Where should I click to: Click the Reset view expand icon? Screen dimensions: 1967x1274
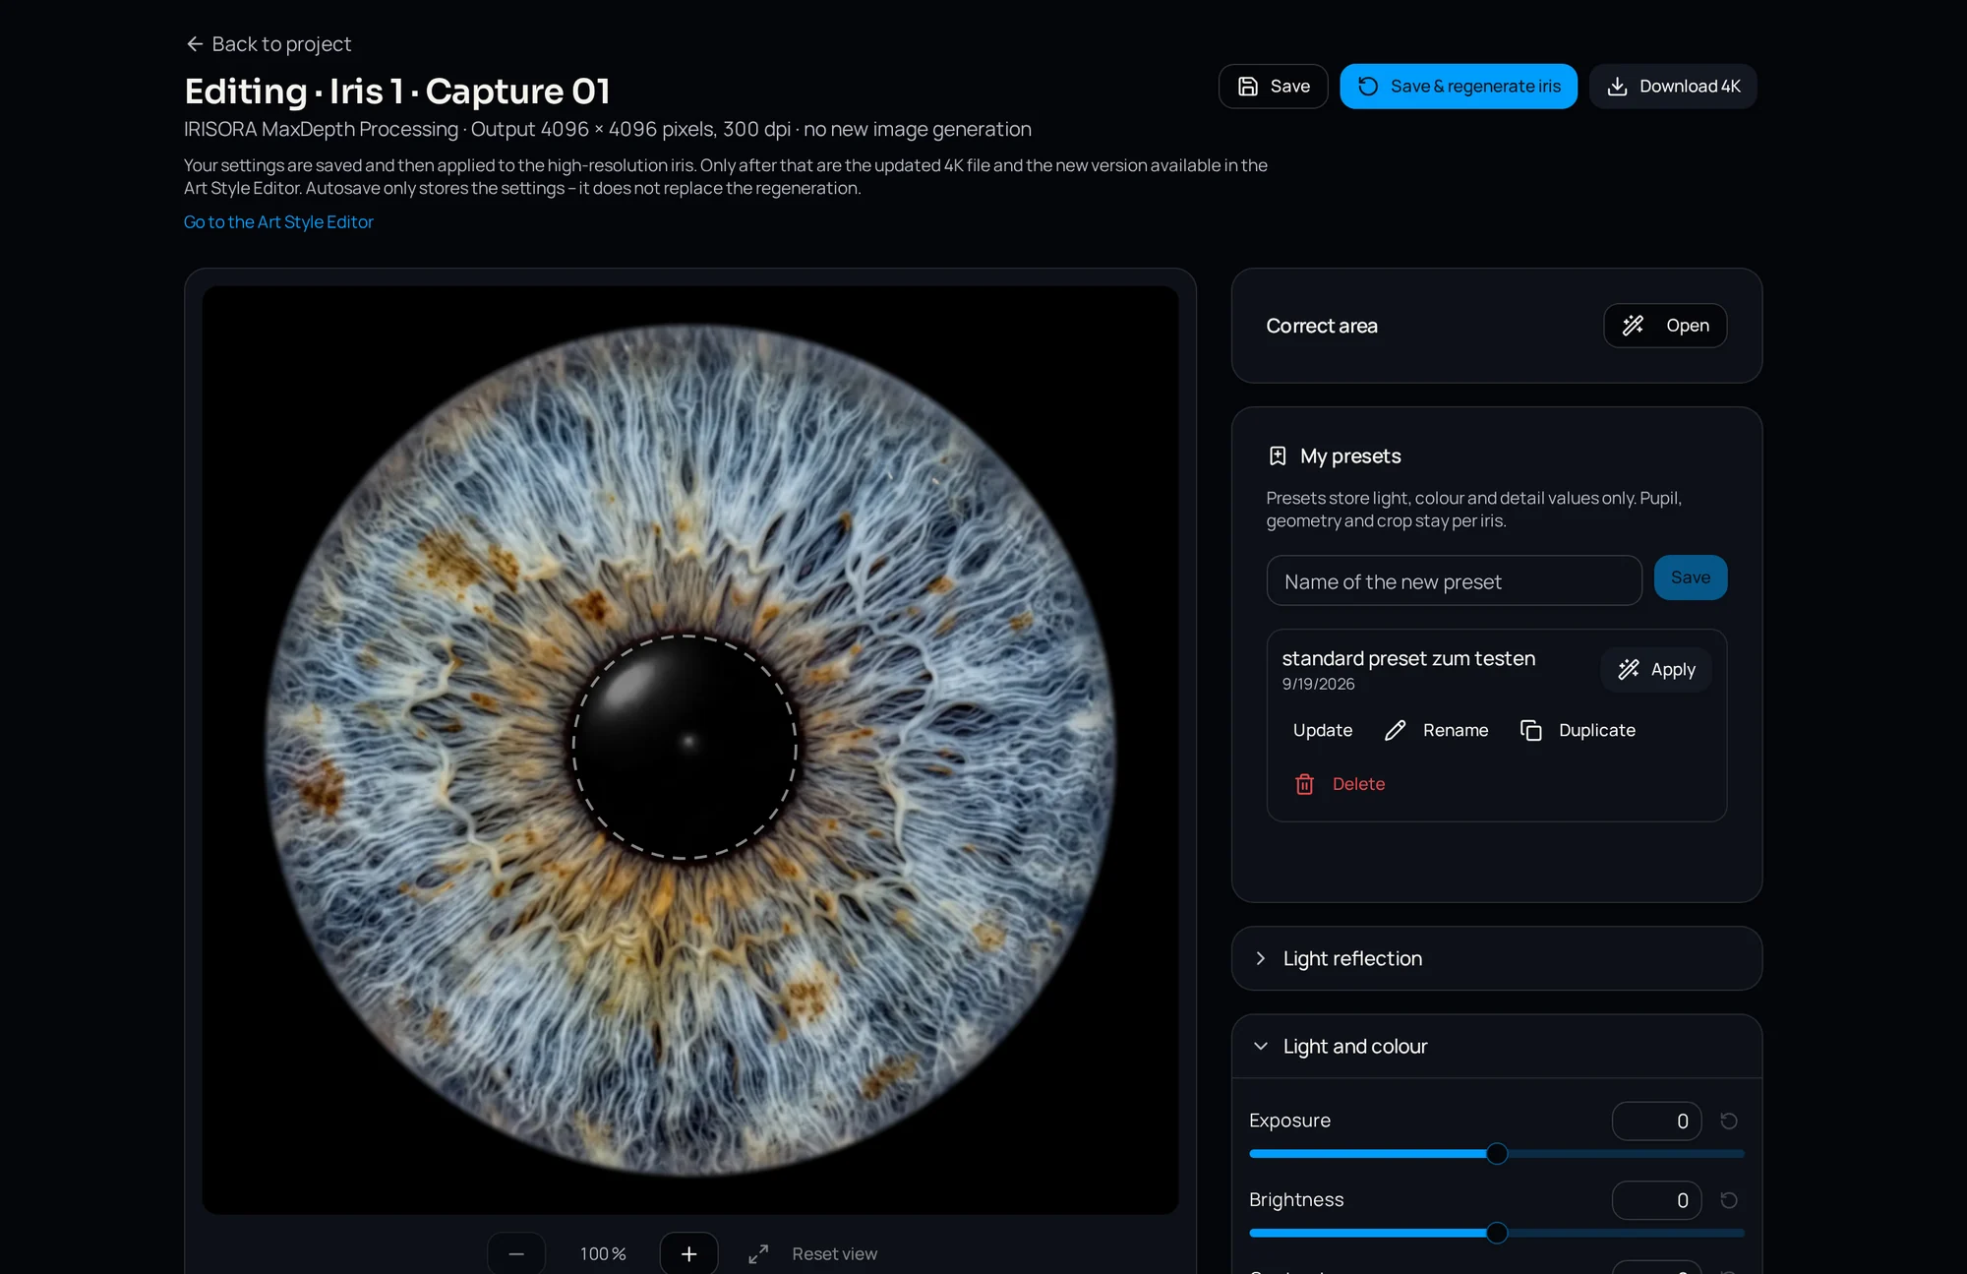757,1254
